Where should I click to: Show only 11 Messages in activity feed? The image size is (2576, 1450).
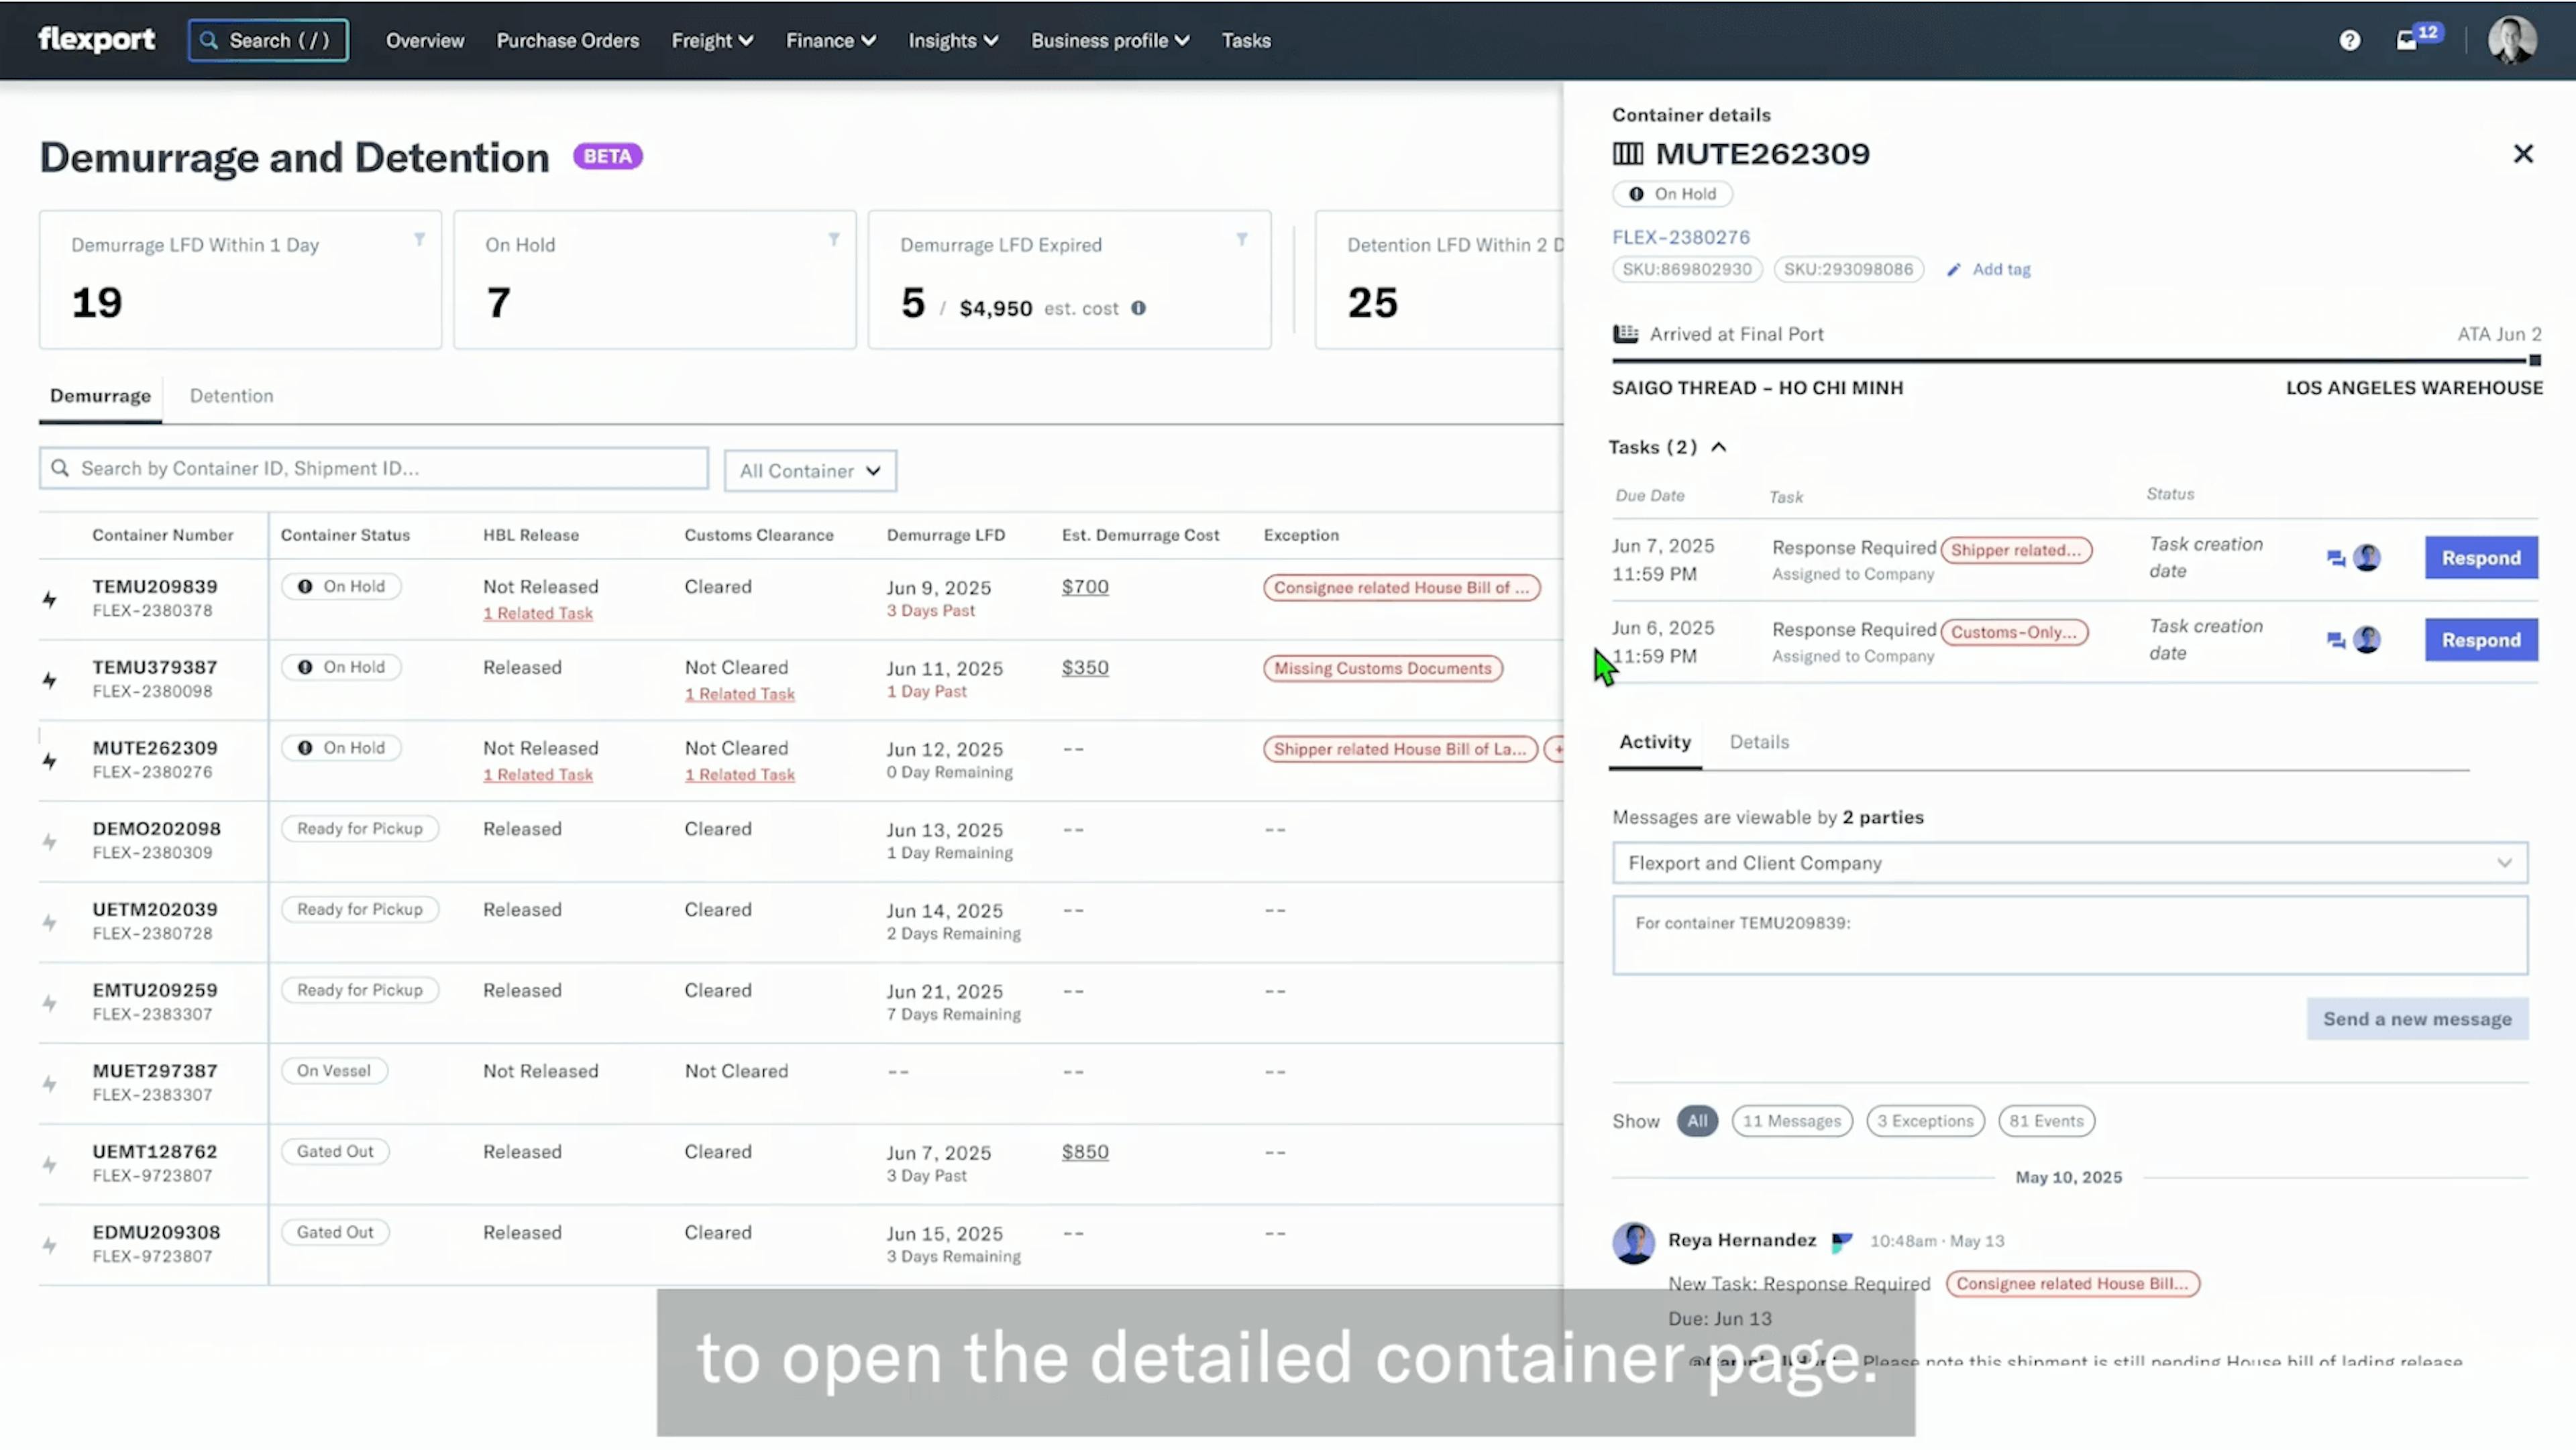pyautogui.click(x=1792, y=1120)
